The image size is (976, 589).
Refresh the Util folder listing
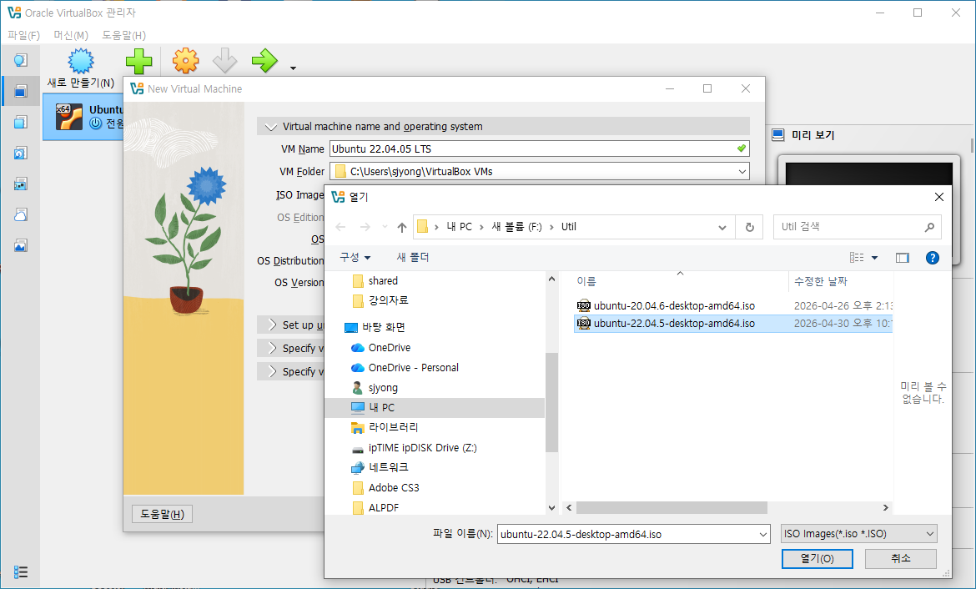(x=749, y=227)
